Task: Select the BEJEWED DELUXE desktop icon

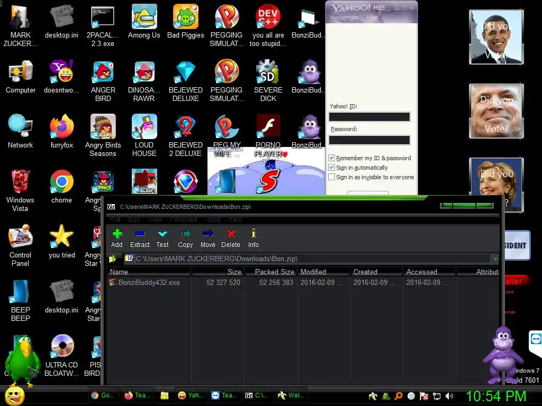Action: point(186,81)
